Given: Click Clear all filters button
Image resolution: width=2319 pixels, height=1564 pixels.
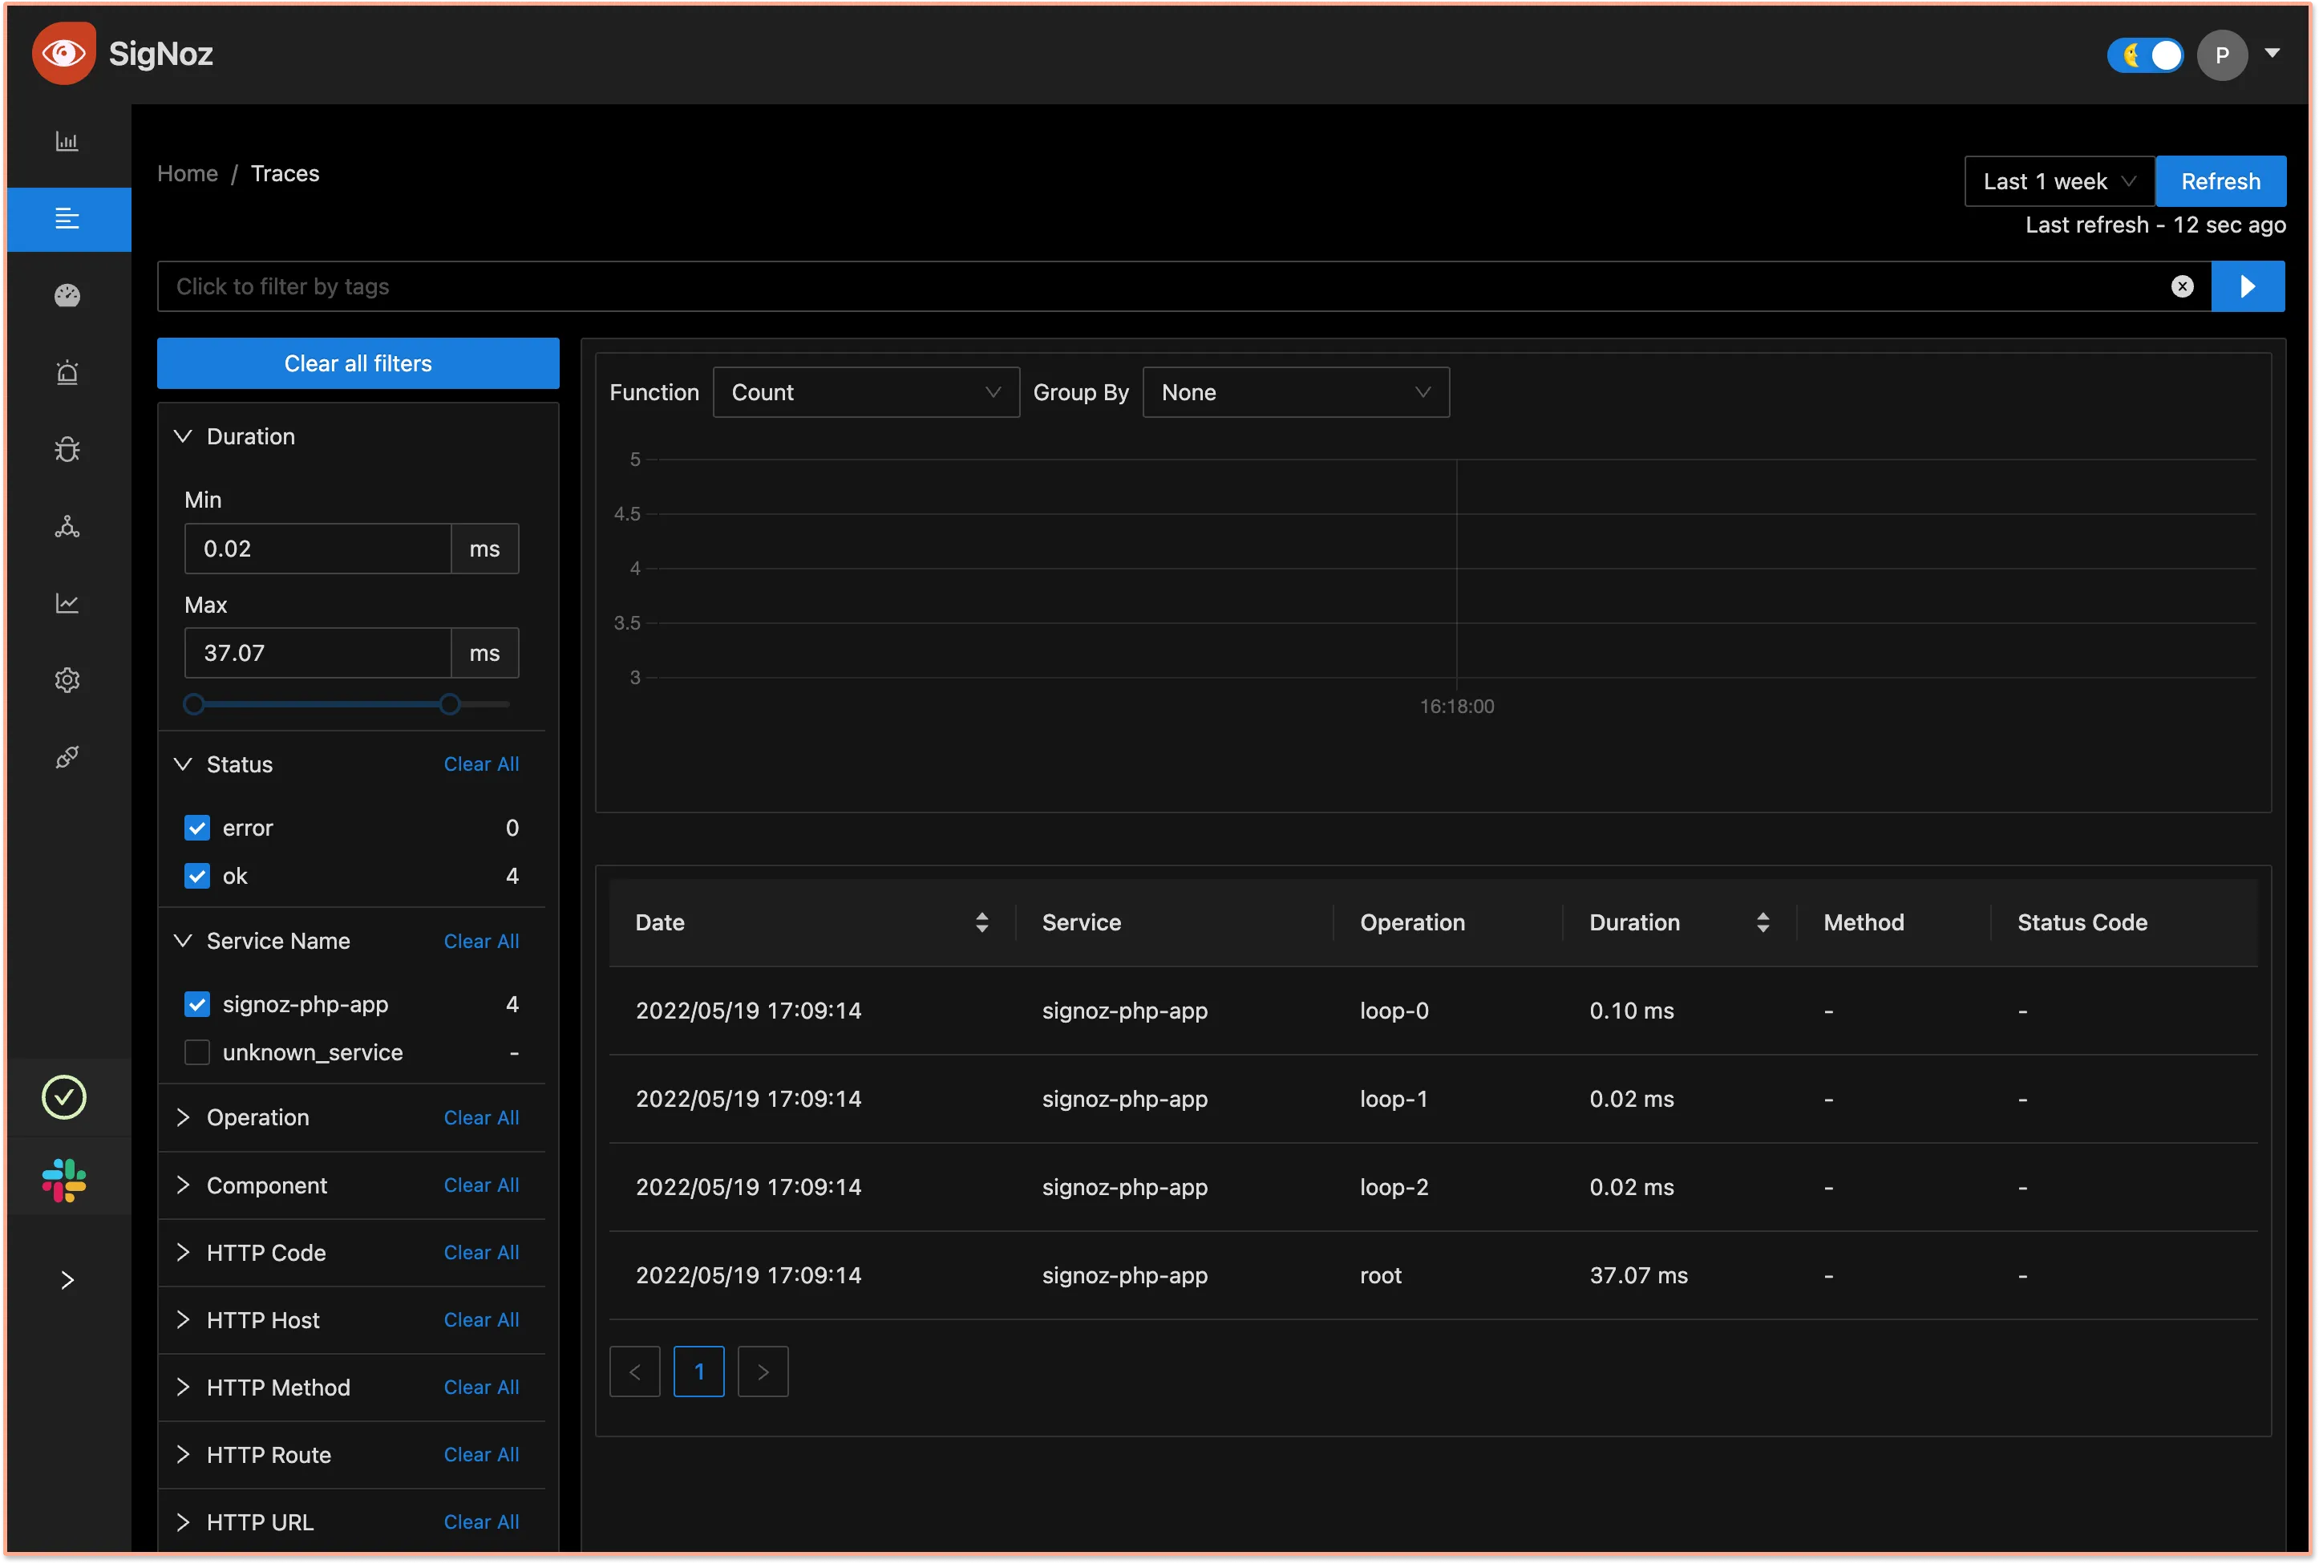Looking at the screenshot, I should click(x=358, y=363).
